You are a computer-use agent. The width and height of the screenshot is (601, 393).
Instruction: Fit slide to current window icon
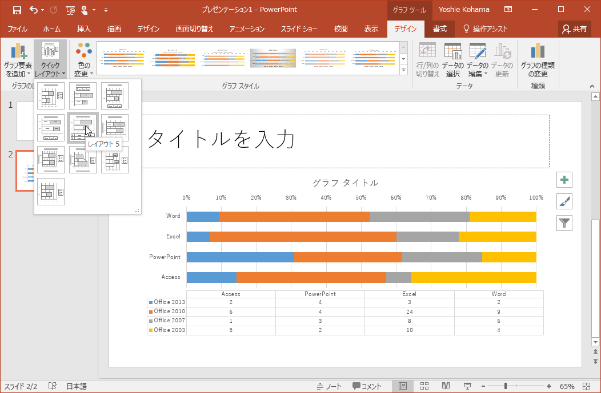coord(587,387)
